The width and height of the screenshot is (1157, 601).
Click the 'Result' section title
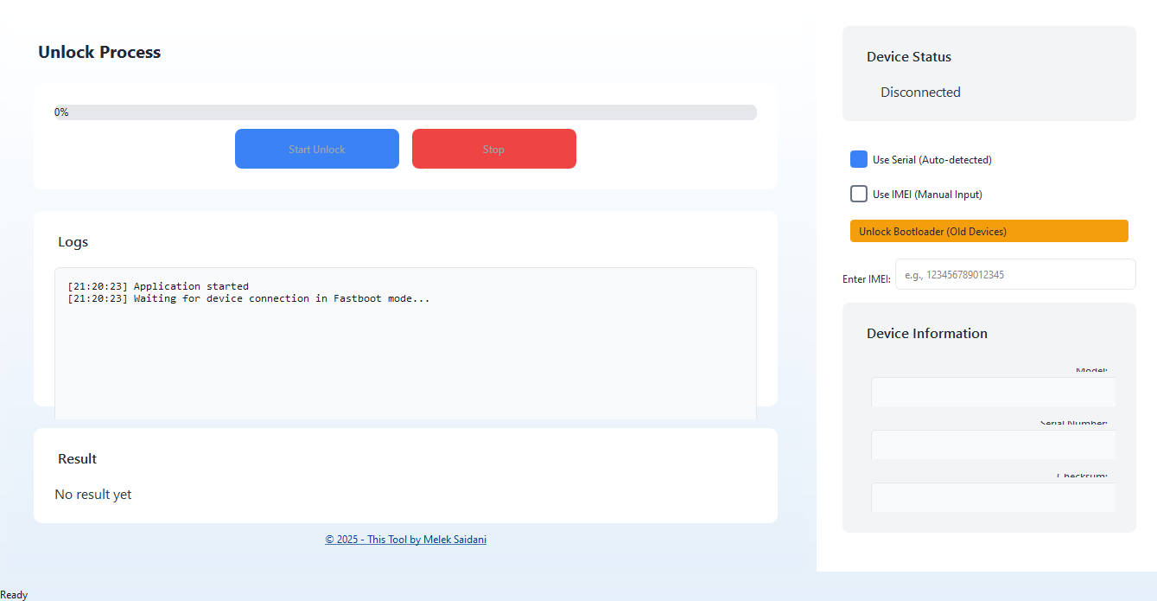[78, 458]
